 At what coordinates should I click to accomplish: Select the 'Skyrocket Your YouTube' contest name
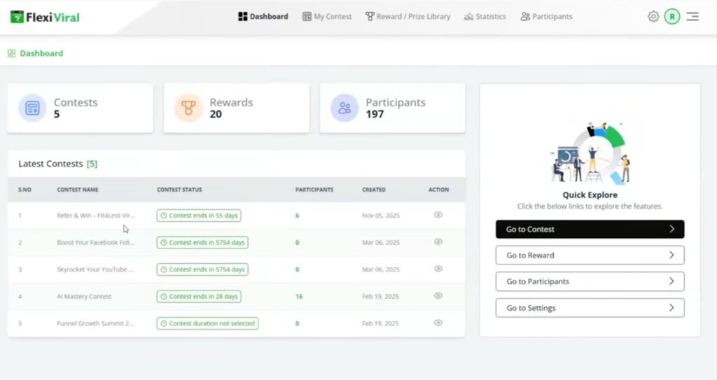(x=95, y=269)
